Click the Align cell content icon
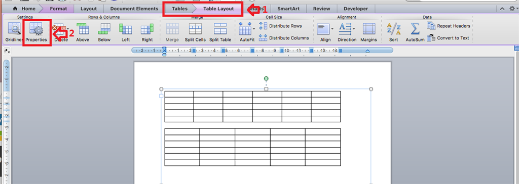The image size is (519, 184). (x=323, y=29)
